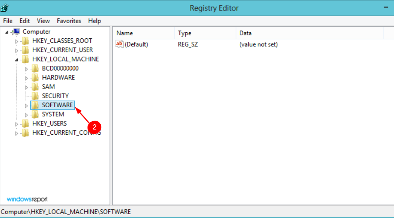Viewport: 394px width, 218px height.
Task: Expand the HKEY_CURRENT_USER key
Action: point(17,51)
